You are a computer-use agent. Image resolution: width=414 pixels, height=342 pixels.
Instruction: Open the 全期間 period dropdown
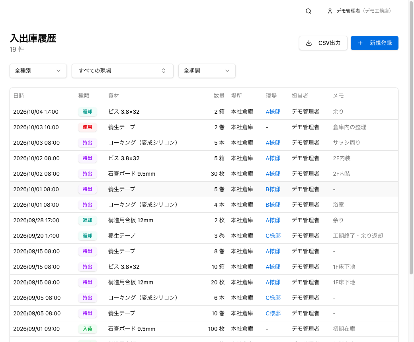point(207,71)
